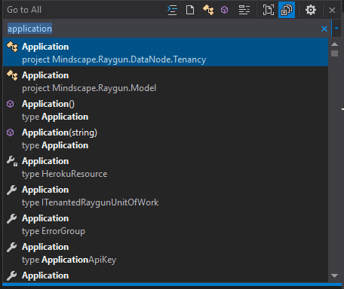Click locked wrench icon of HerokuResource result
The image size is (344, 289).
[x=12, y=161]
